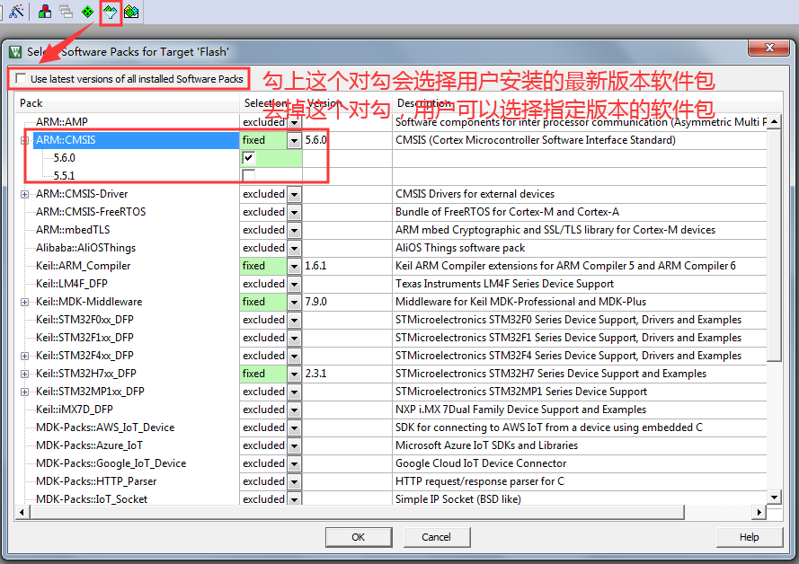Open selection dropdown for Keil::LM4F_DFP
The height and width of the screenshot is (564, 799).
294,284
